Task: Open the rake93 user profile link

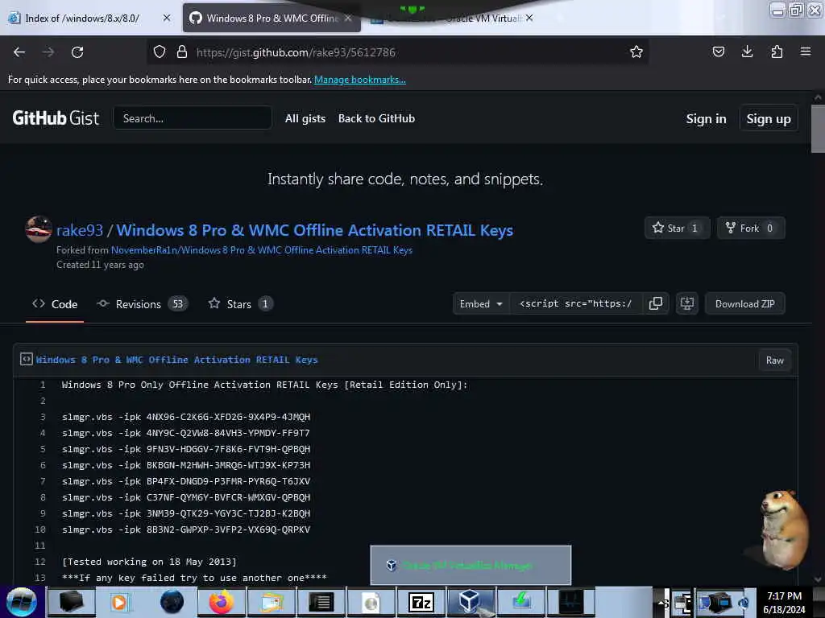Action: (x=80, y=230)
